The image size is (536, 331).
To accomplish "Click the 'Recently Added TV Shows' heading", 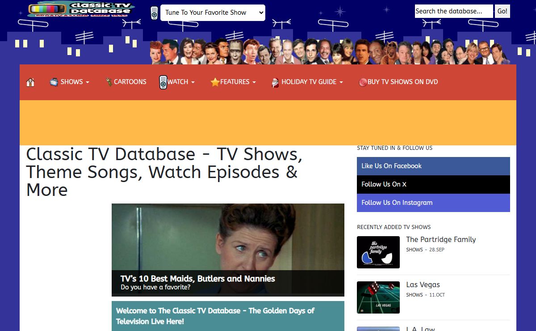I will [394, 227].
